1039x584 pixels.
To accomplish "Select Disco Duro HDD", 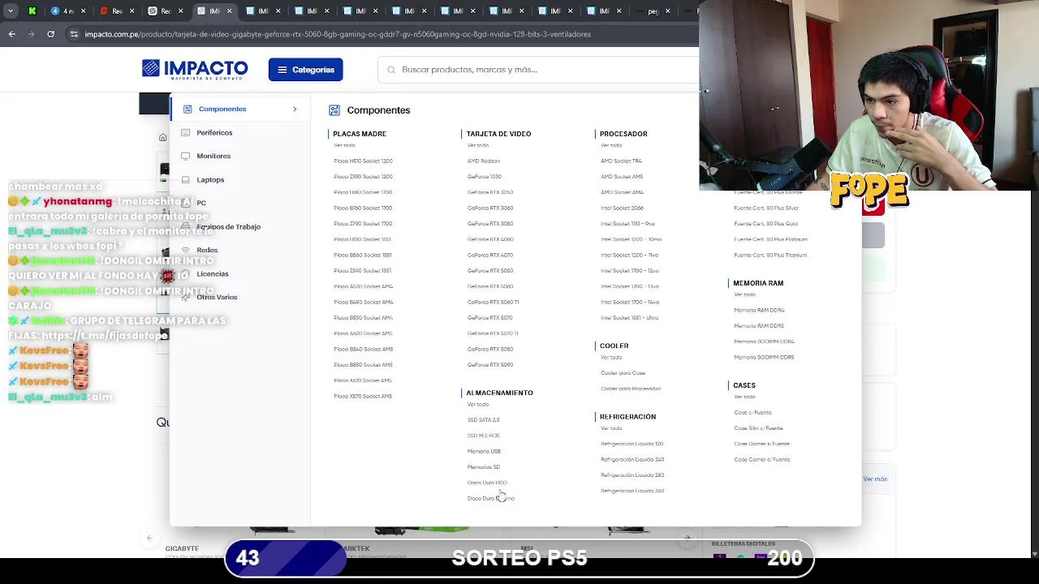I will click(x=487, y=483).
